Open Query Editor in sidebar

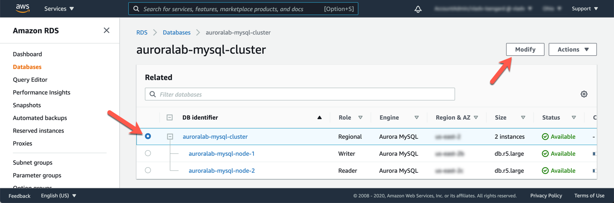[30, 80]
